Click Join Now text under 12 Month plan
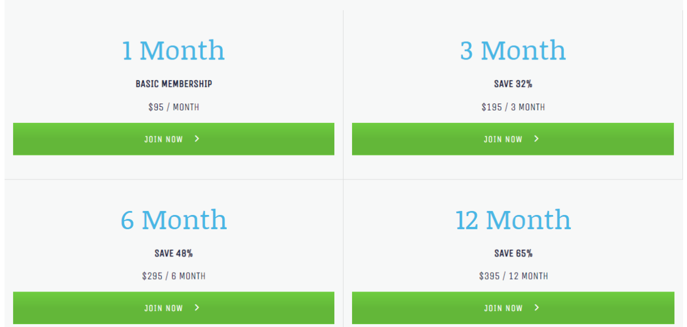687x327 pixels. click(503, 308)
